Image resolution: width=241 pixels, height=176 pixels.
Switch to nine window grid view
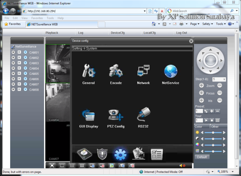[x=82, y=165]
